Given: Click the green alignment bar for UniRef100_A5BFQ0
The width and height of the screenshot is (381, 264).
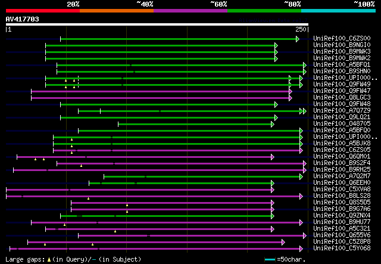Looking at the screenshot, I should click(x=189, y=131).
